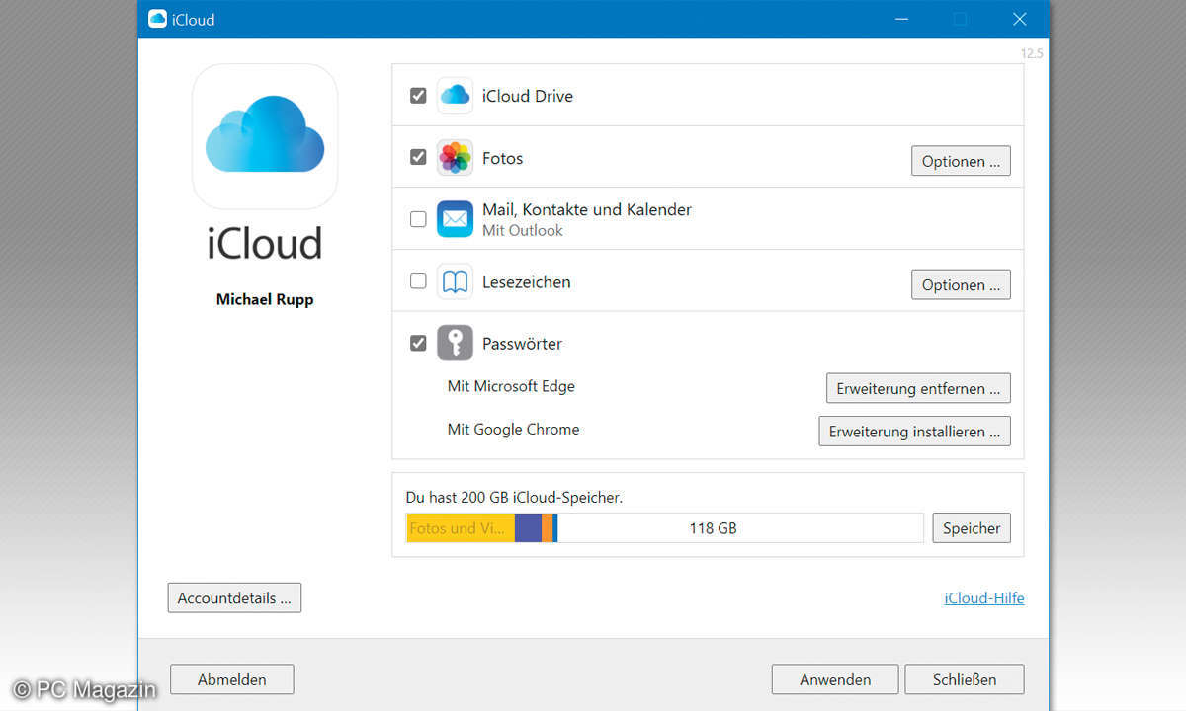Click the orange segment of storage bar
Image resolution: width=1186 pixels, height=711 pixels.
pos(547,527)
